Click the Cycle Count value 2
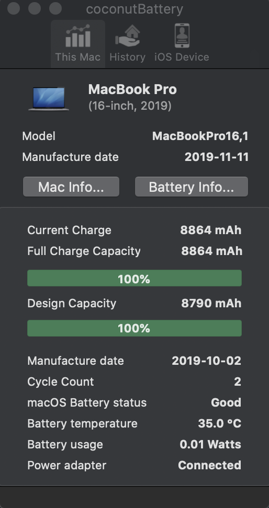Screen dimensions: 269x508 point(238,382)
